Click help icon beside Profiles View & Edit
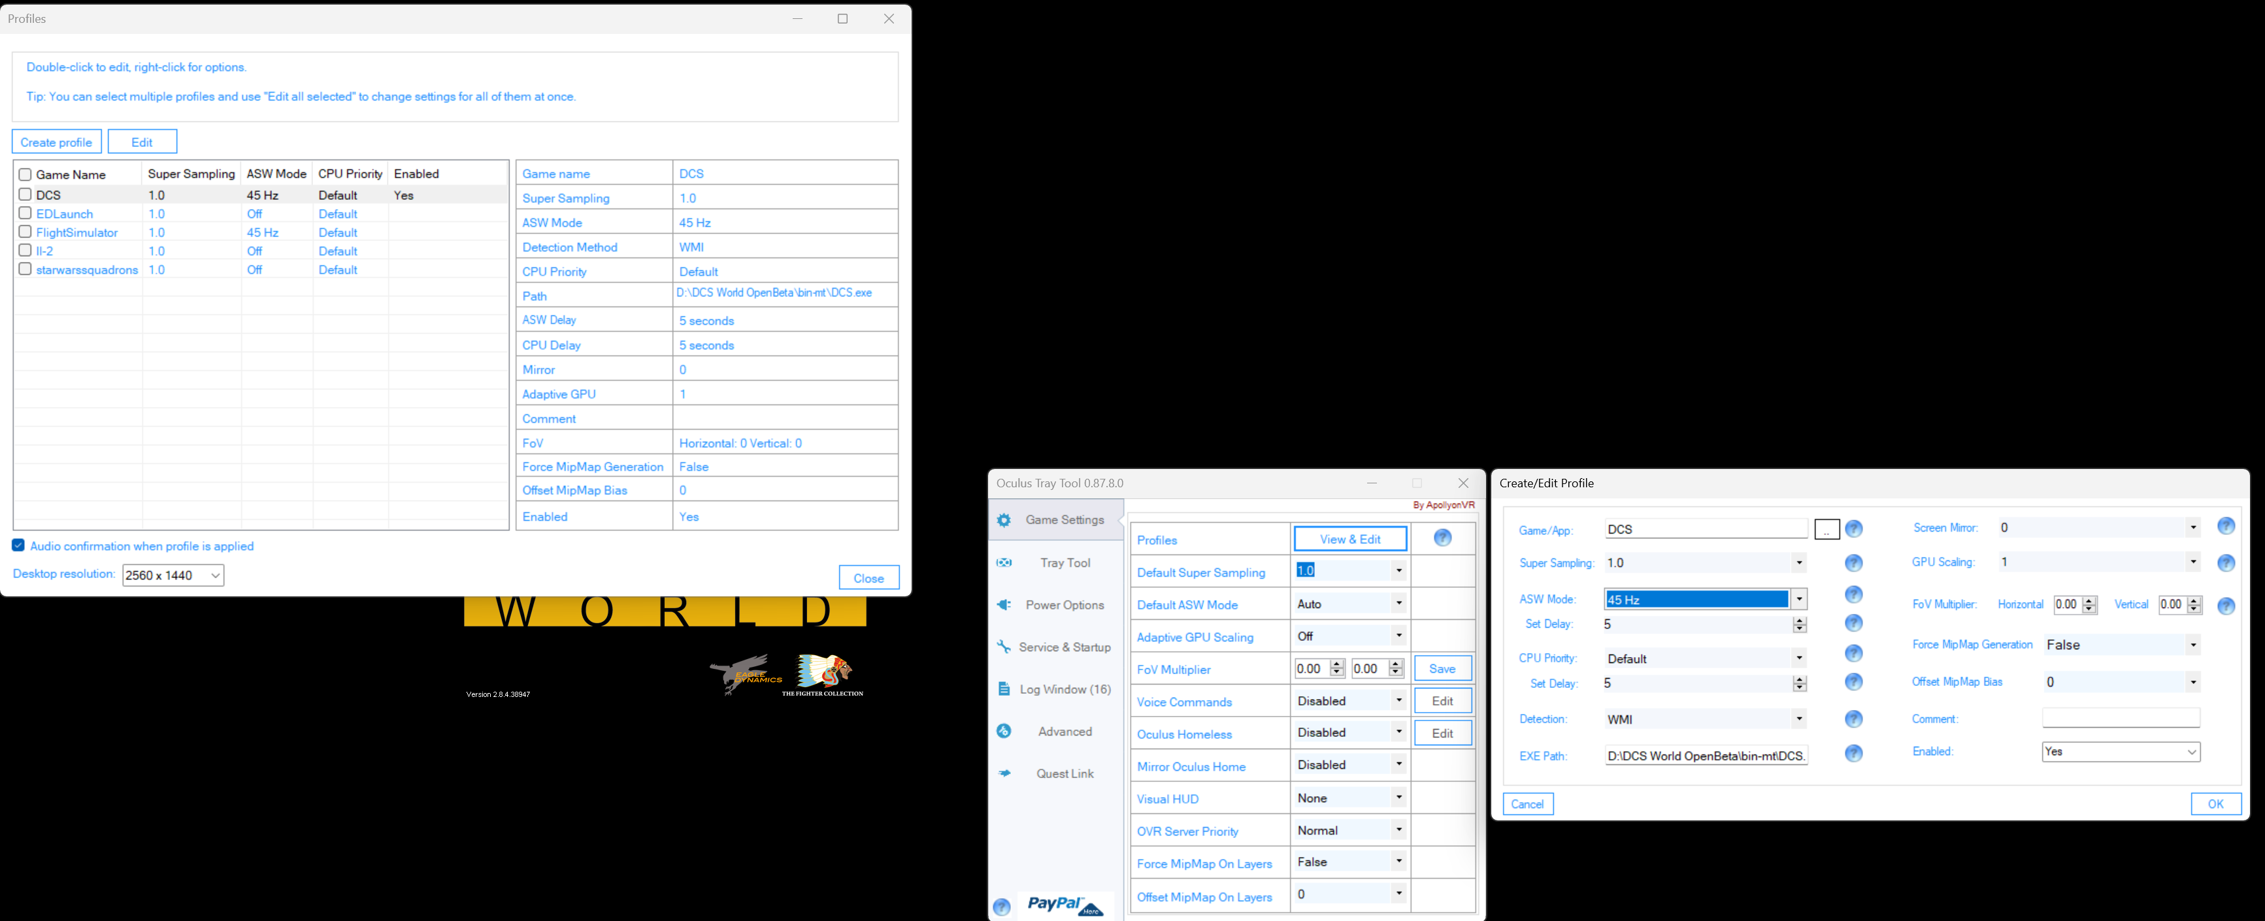 pyautogui.click(x=1442, y=538)
